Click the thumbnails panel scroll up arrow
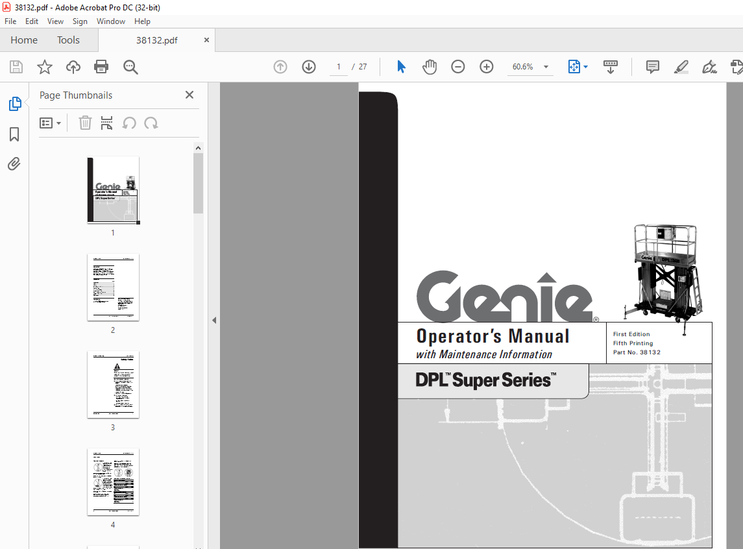The width and height of the screenshot is (743, 549). pyautogui.click(x=198, y=148)
